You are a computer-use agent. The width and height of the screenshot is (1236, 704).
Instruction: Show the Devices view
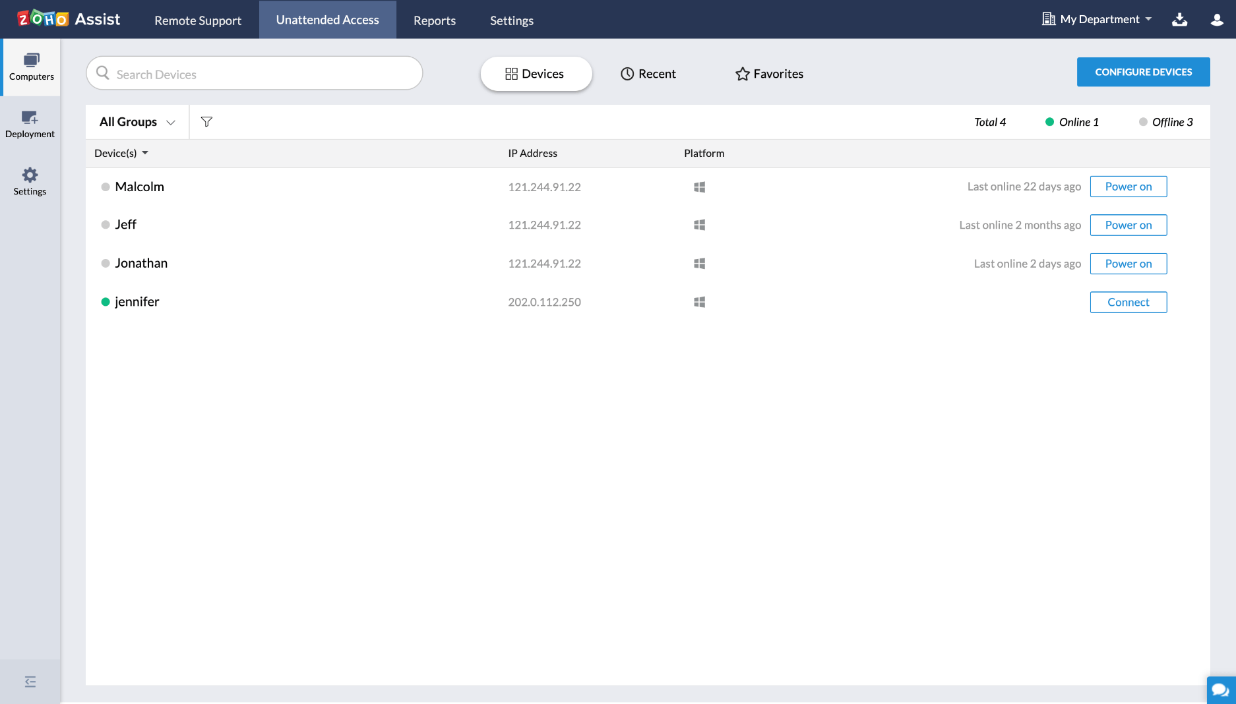pyautogui.click(x=536, y=74)
